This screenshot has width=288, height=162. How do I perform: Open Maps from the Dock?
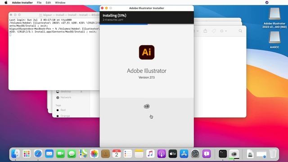(83, 154)
